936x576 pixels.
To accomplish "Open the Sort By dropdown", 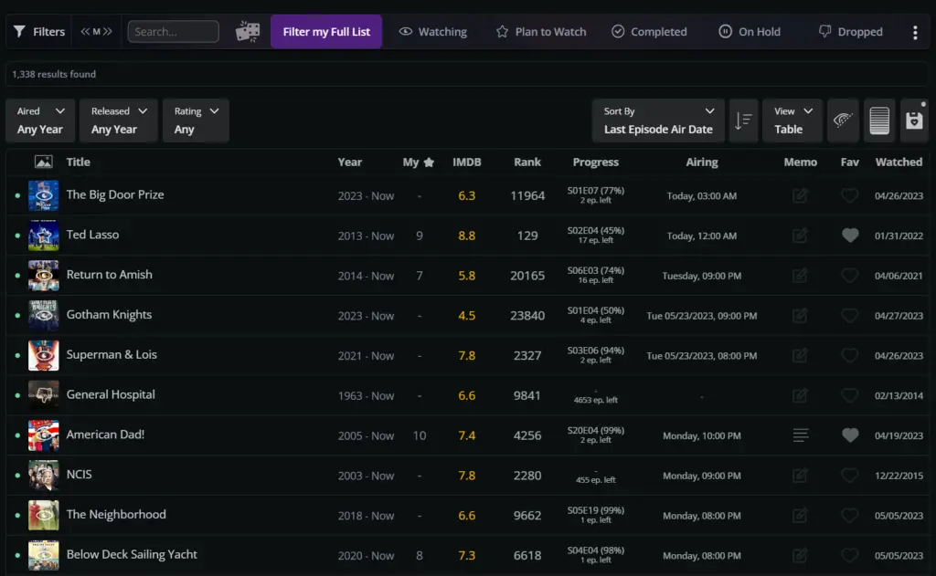I will [658, 120].
